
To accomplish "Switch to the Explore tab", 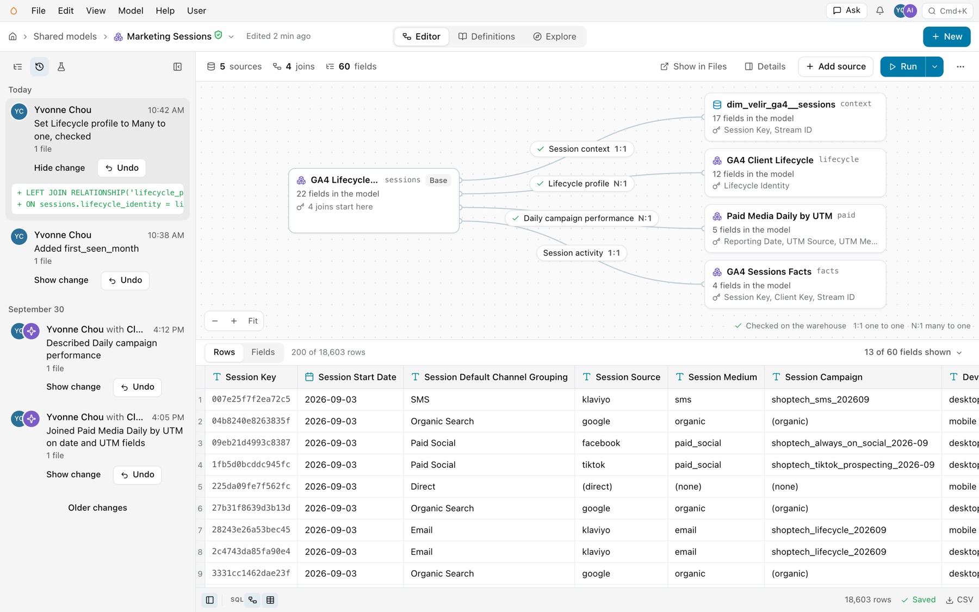I will pyautogui.click(x=555, y=36).
